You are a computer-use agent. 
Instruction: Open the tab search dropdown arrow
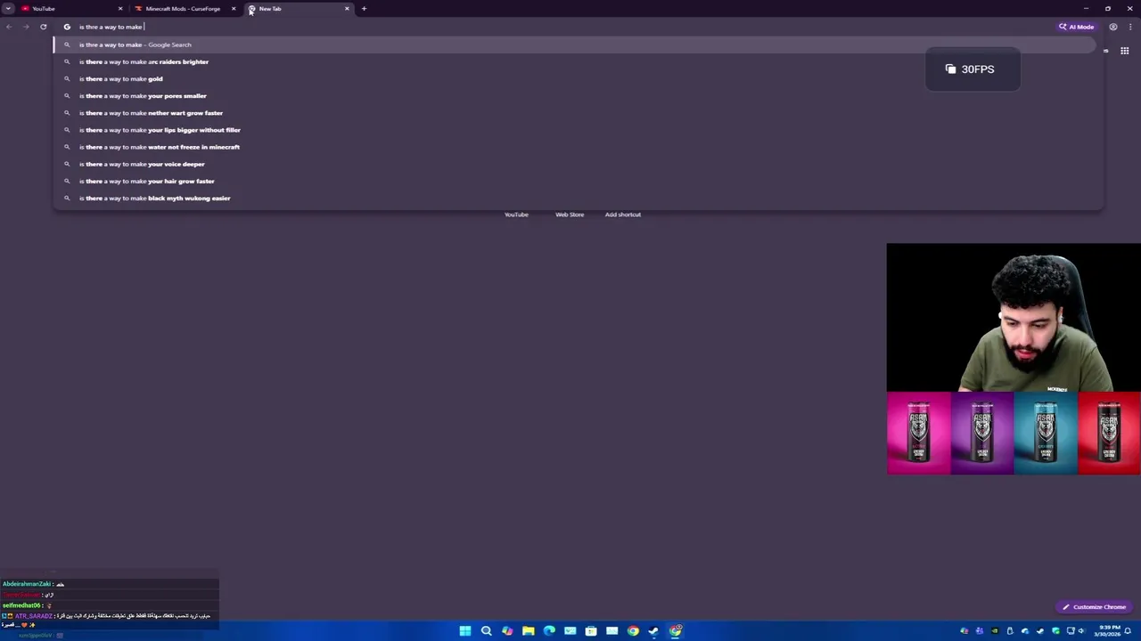8,9
